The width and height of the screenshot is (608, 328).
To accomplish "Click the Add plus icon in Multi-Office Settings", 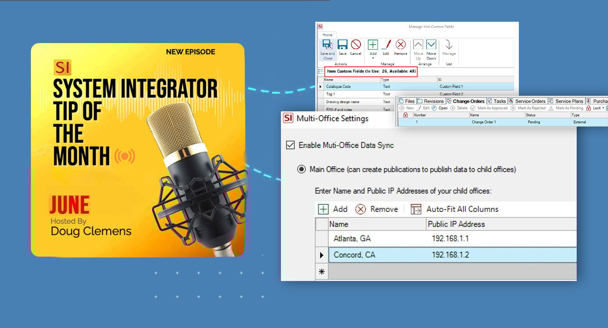I will pos(323,209).
